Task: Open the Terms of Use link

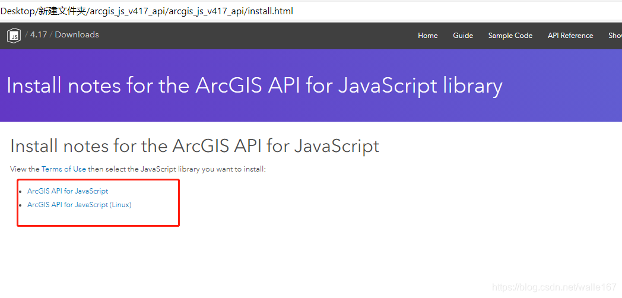Action: tap(64, 169)
